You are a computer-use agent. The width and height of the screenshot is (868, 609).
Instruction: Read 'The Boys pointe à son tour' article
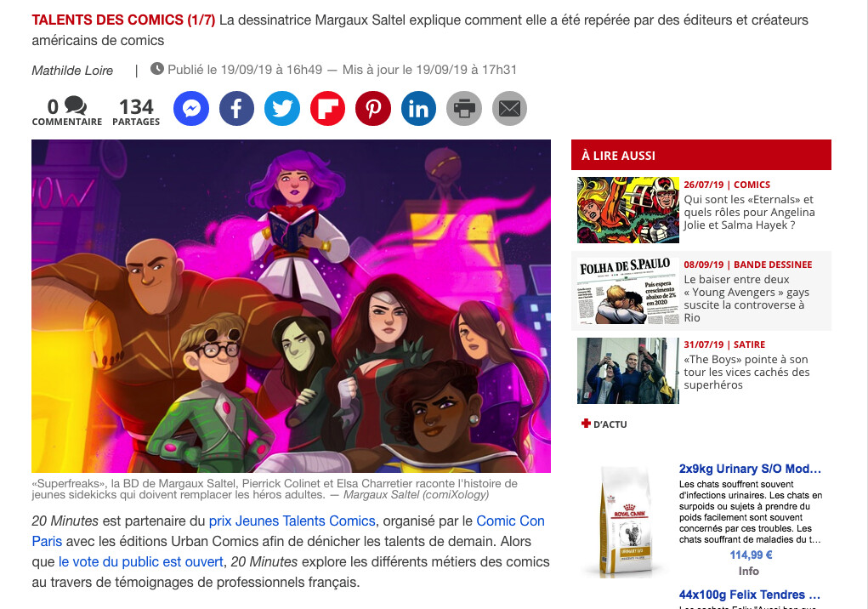click(x=746, y=372)
